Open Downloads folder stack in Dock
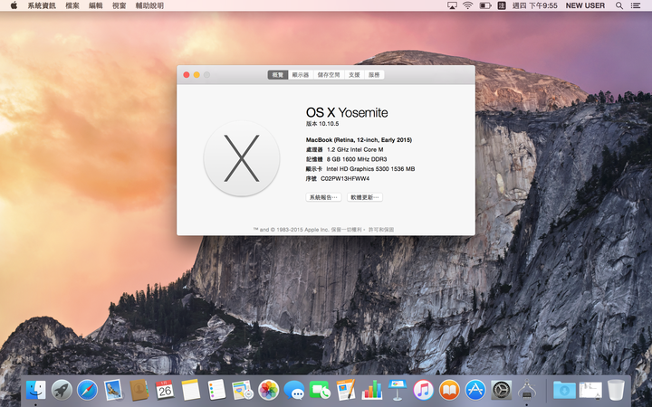The height and width of the screenshot is (407, 652). pos(564,390)
